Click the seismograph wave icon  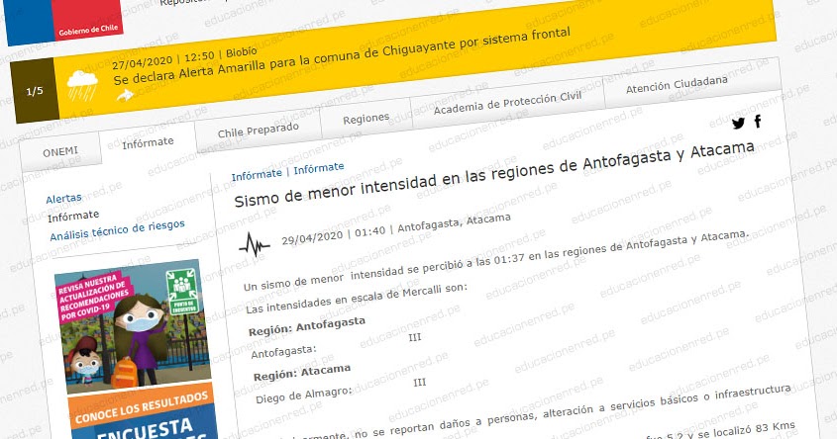click(255, 245)
